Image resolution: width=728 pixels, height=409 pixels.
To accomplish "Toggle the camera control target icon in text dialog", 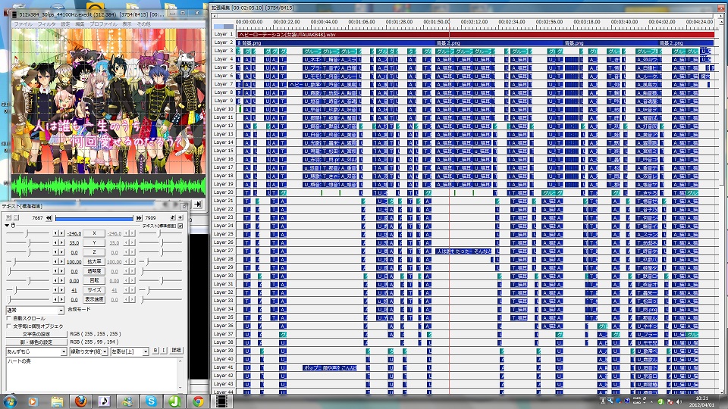I will 9,217.
